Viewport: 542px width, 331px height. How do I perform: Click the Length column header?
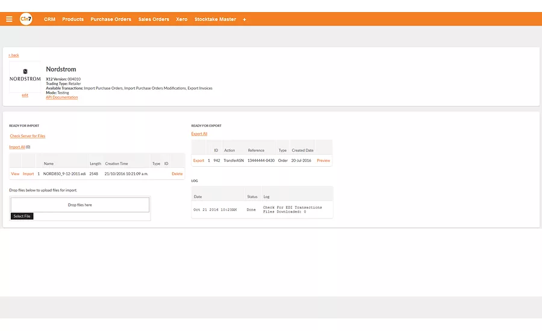pos(95,164)
